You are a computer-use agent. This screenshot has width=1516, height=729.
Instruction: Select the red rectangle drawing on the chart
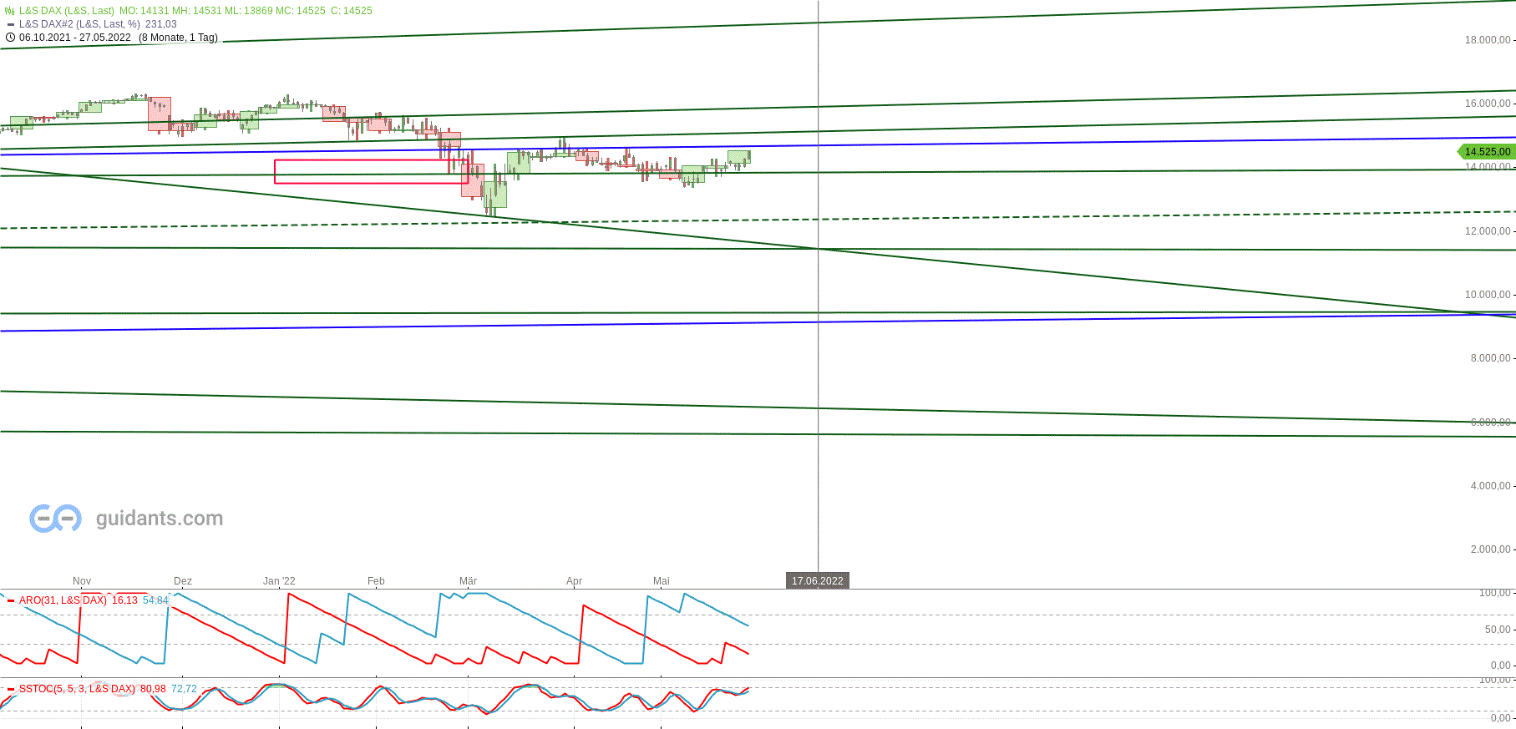tap(372, 171)
